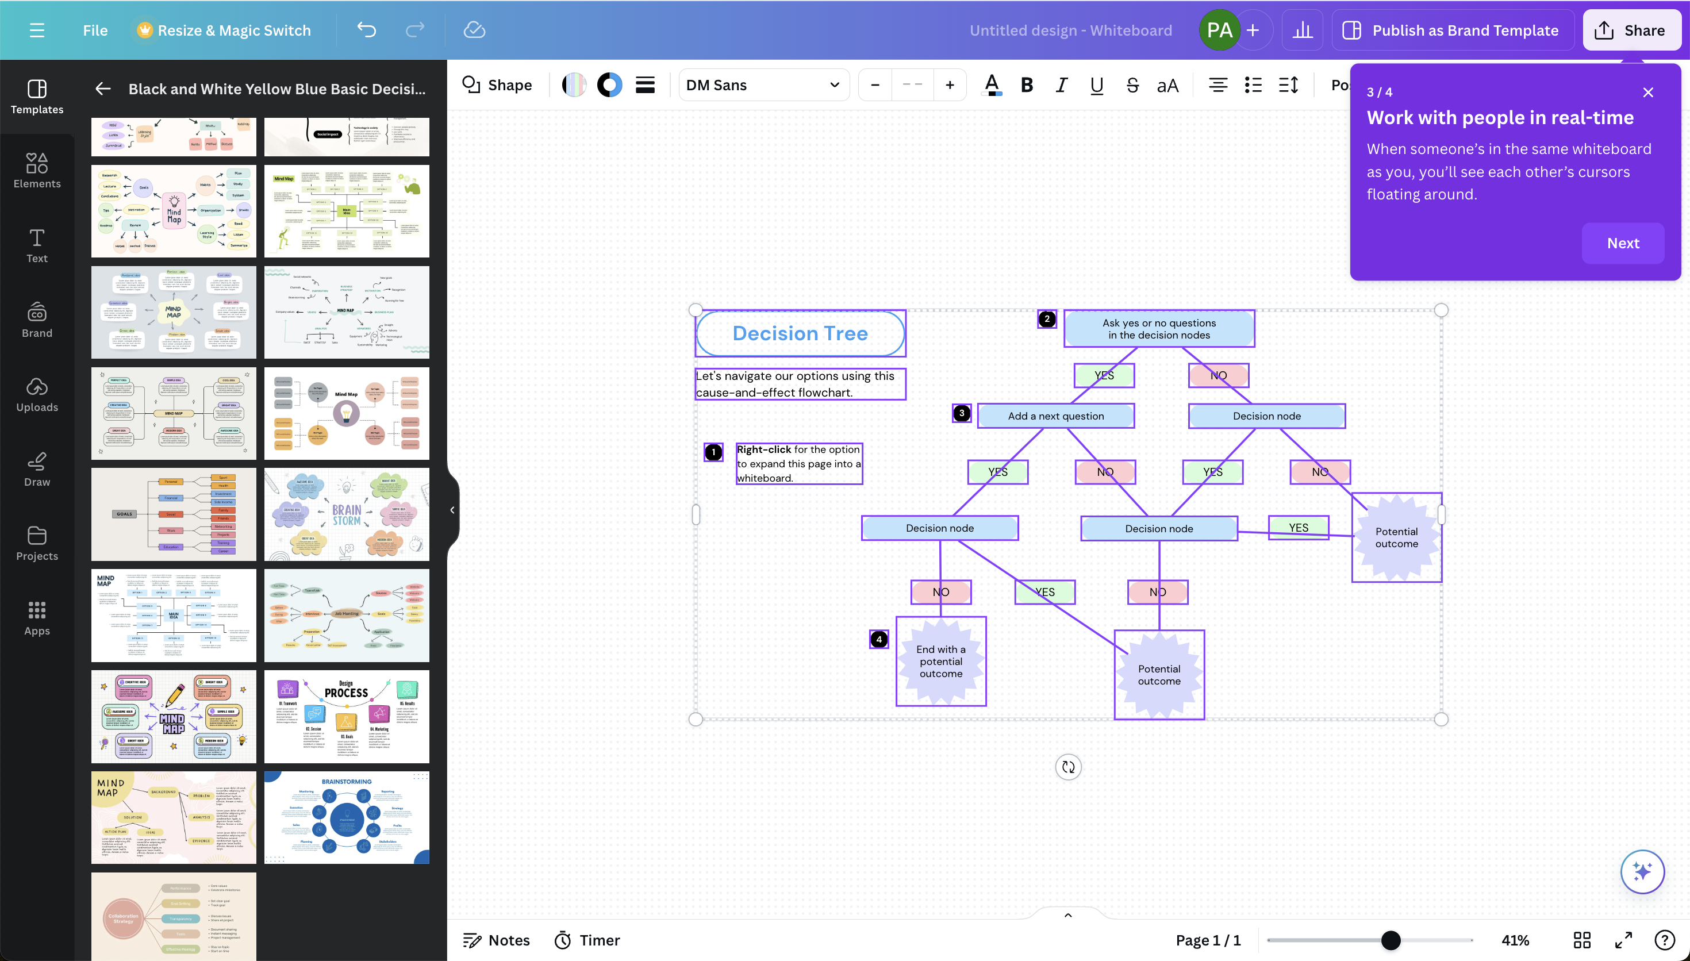This screenshot has width=1690, height=961.
Task: Enter fullscreen present mode
Action: (x=1623, y=940)
